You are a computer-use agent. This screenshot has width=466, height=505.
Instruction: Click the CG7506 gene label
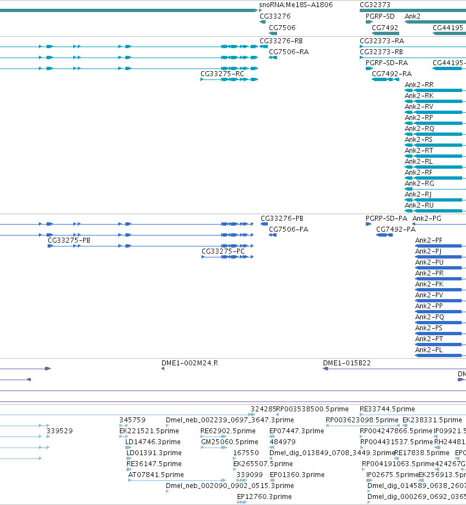tap(282, 28)
